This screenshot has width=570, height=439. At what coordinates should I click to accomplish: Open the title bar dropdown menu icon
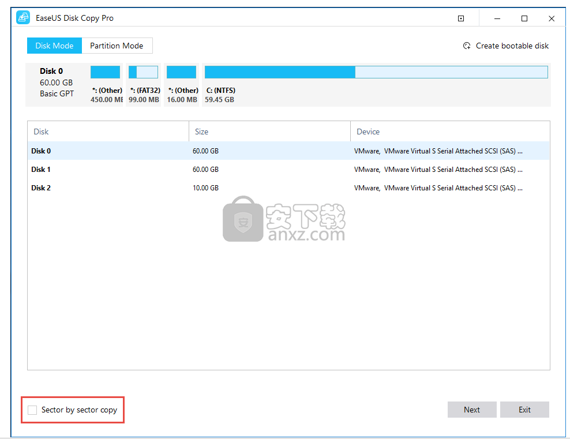(x=461, y=18)
